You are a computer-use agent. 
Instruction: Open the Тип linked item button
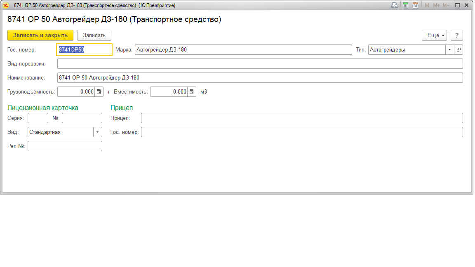[459, 50]
